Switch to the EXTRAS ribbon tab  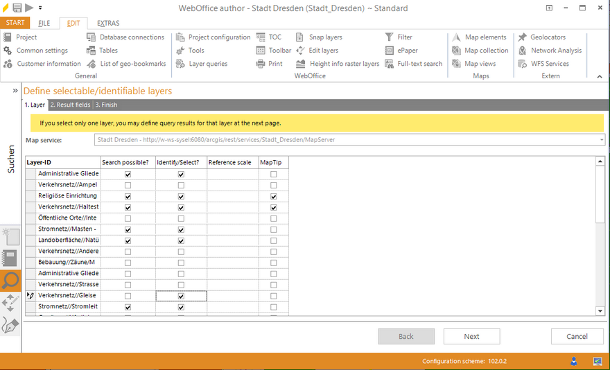coord(108,24)
